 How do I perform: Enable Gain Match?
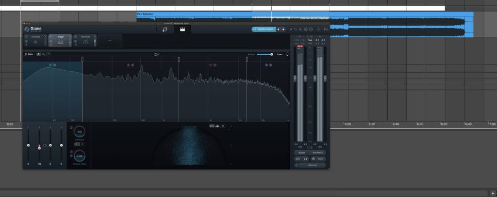pyautogui.click(x=317, y=152)
